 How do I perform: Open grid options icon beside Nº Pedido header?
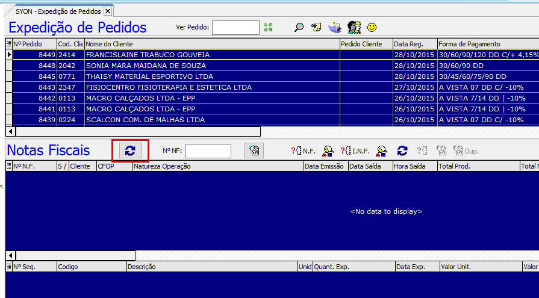(9, 44)
